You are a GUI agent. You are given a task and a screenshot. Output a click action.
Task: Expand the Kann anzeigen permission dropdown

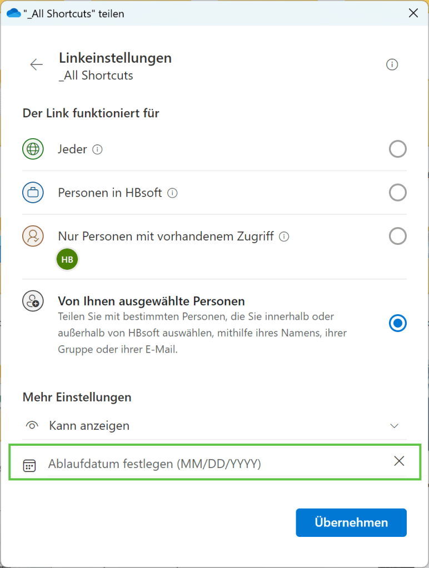tap(394, 425)
